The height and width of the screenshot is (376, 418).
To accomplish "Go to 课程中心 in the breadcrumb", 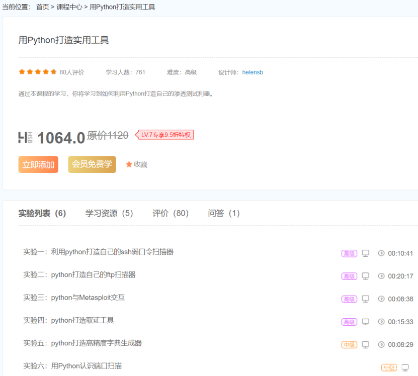I will pyautogui.click(x=69, y=7).
